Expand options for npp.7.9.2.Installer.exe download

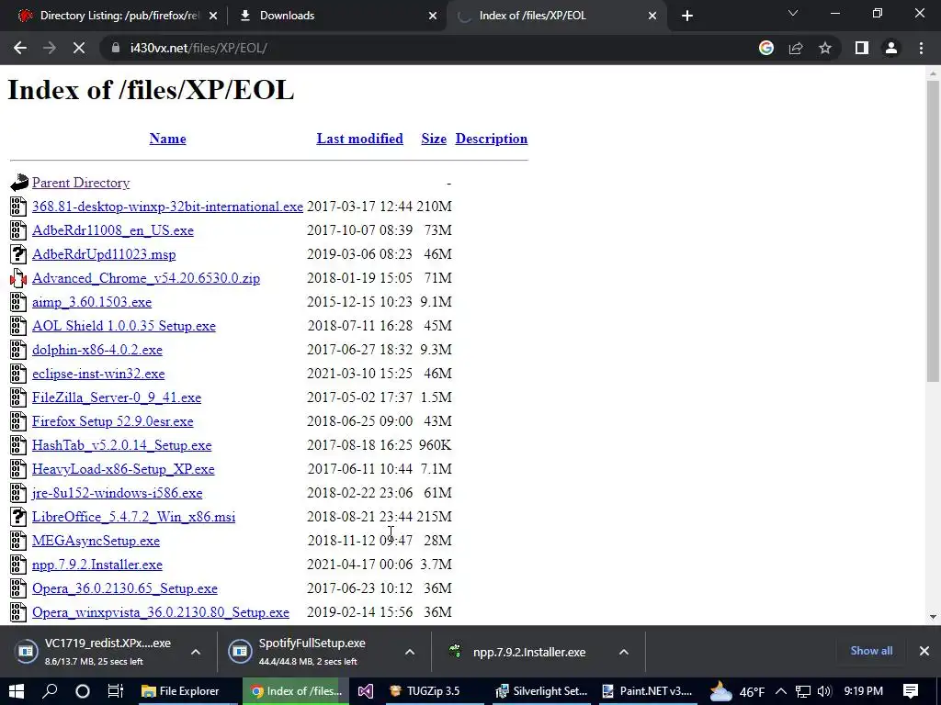[624, 652]
